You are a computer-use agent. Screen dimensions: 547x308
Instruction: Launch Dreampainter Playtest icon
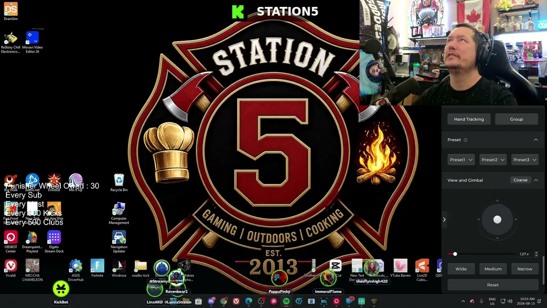point(32,242)
